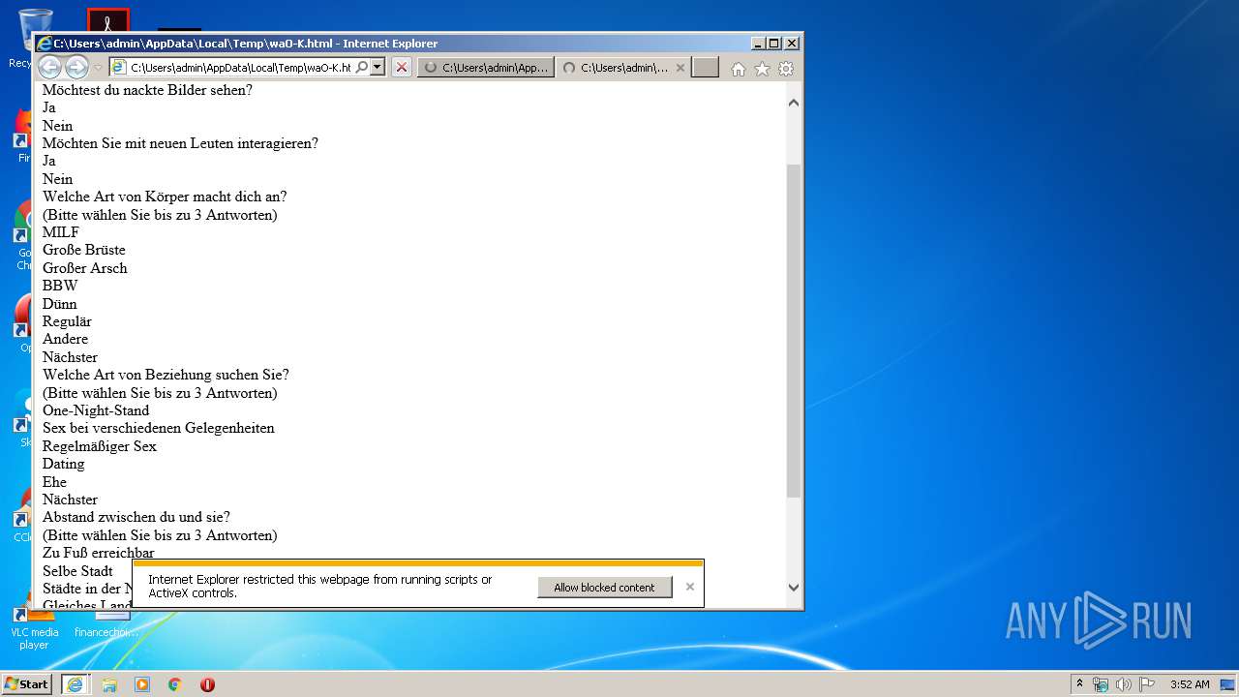Click the 'Ehe' option text
This screenshot has height=697, width=1239.
54,482
